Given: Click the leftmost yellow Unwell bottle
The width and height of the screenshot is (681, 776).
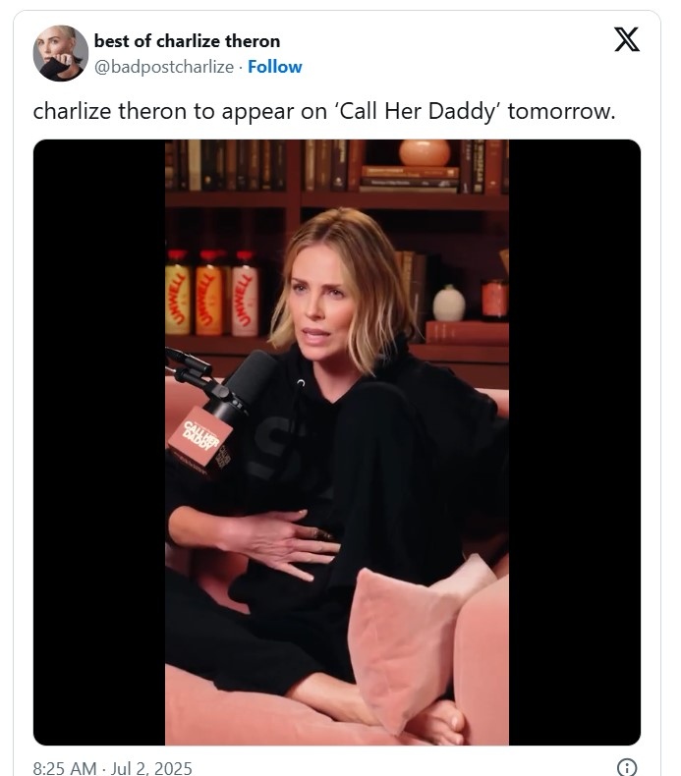Looking at the screenshot, I should point(177,293).
